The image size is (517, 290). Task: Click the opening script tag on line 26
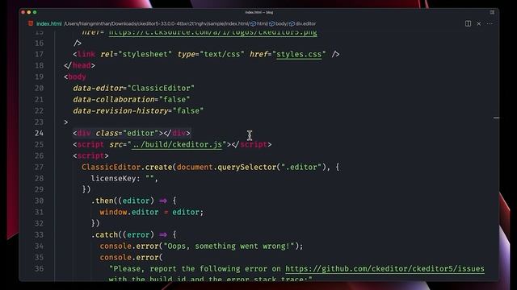[90, 155]
